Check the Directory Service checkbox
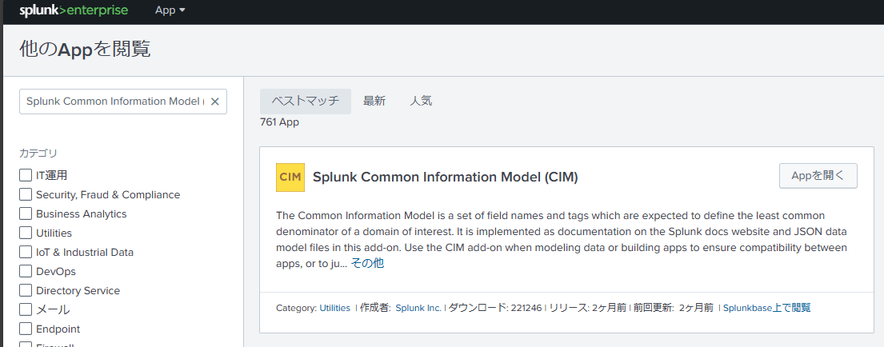Screen dimensions: 884x347 click(x=26, y=290)
